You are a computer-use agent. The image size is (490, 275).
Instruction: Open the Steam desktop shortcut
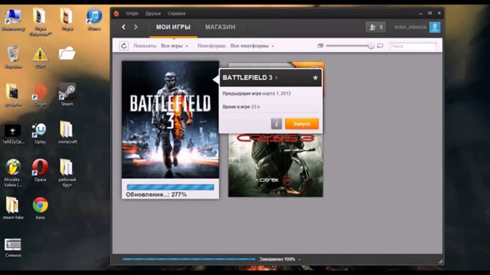(67, 95)
